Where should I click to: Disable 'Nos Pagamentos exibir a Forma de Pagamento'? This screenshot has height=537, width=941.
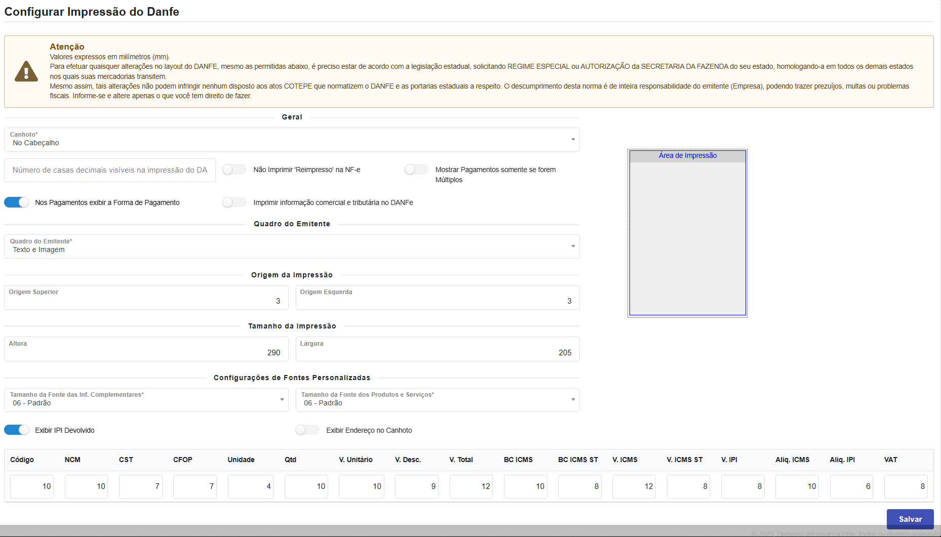point(17,202)
